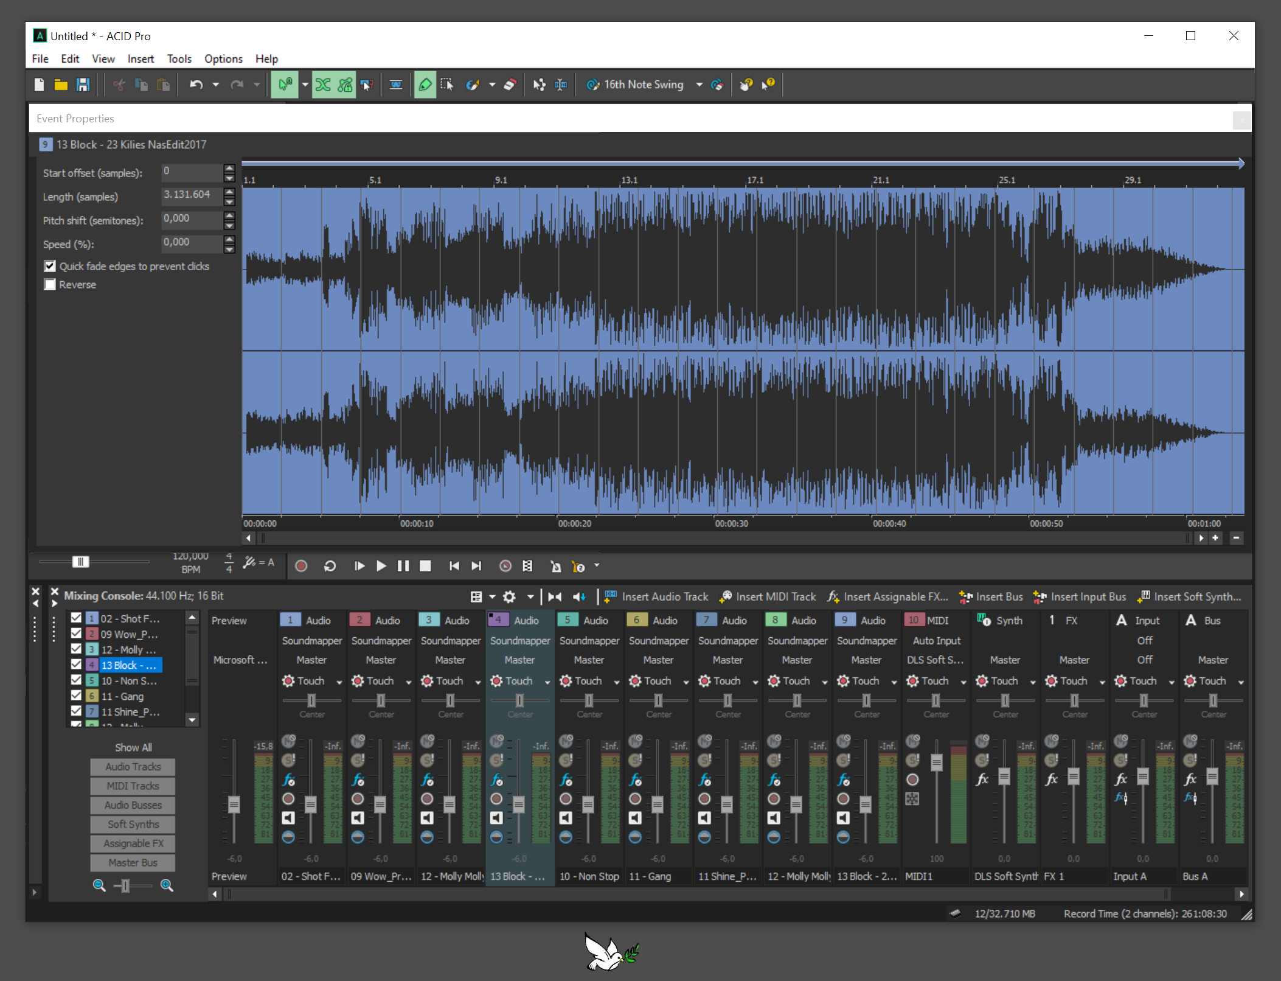Uncheck the 11 - Gang channel checkbox
The width and height of the screenshot is (1281, 981).
click(76, 696)
